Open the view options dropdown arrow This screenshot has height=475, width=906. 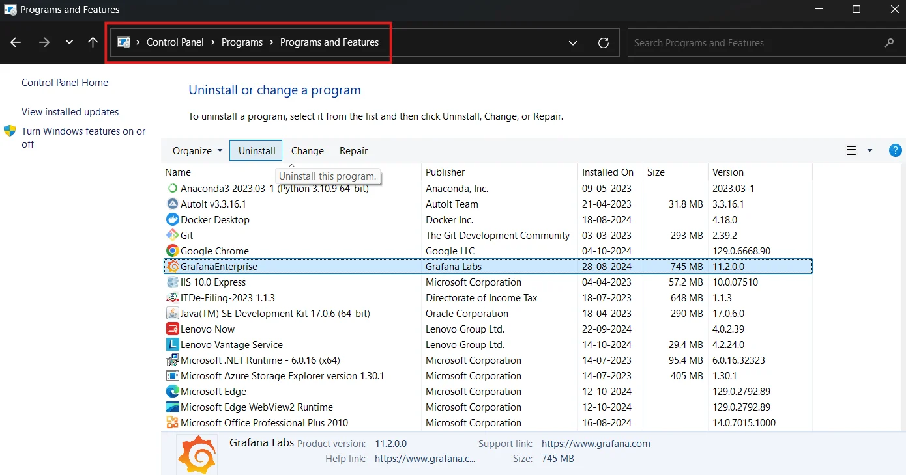869,151
